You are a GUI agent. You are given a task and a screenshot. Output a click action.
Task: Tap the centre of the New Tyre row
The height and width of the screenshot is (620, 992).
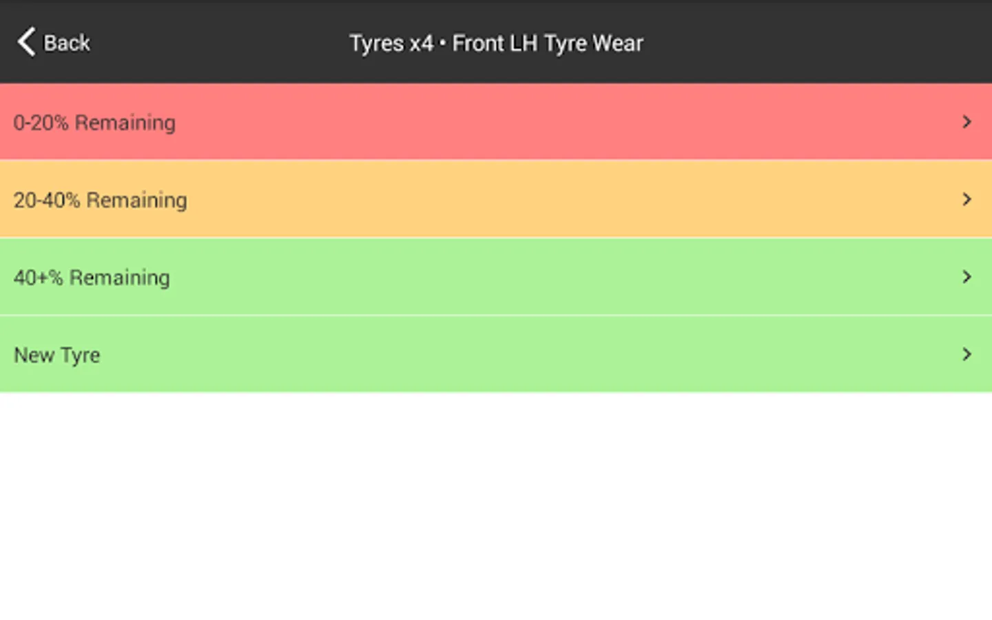[496, 354]
